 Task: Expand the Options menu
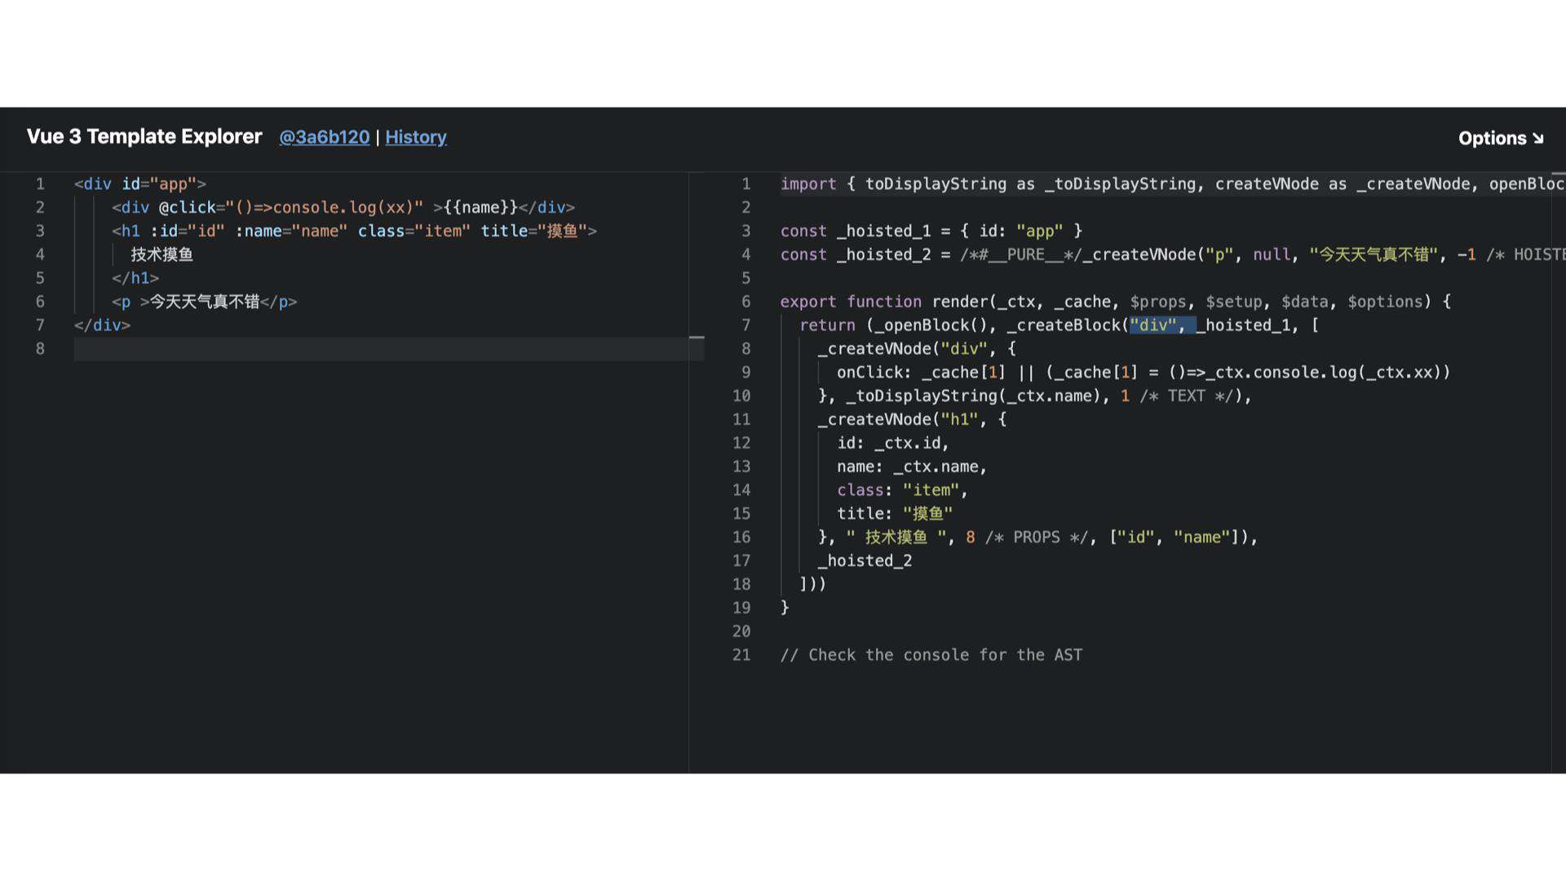tap(1501, 138)
